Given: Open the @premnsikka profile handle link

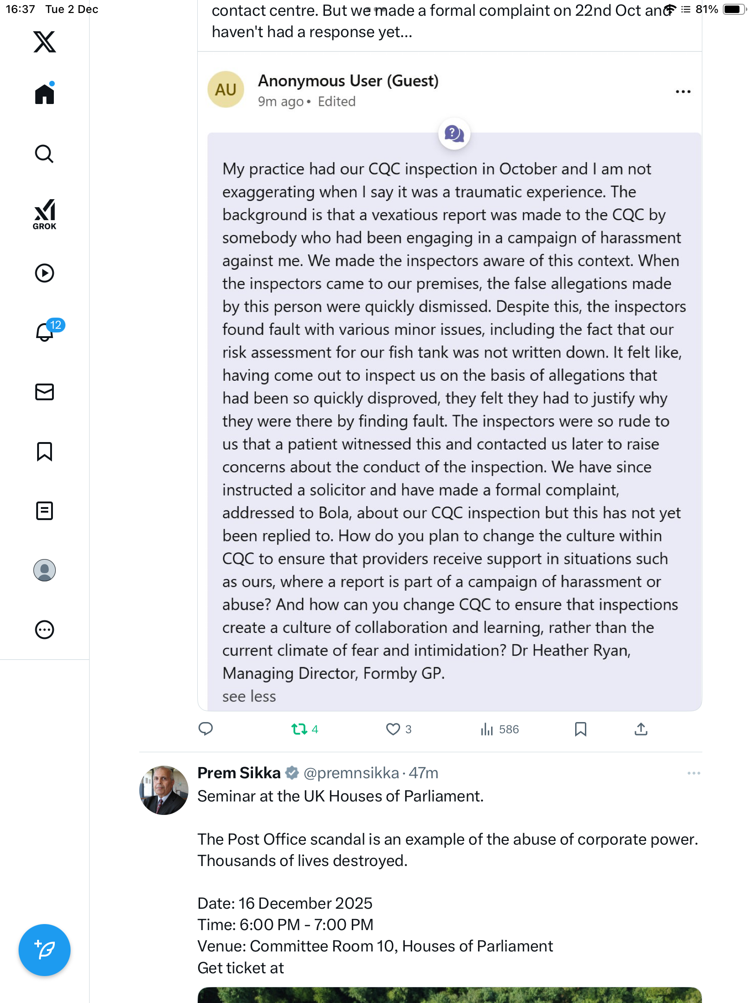Looking at the screenshot, I should click(x=351, y=773).
